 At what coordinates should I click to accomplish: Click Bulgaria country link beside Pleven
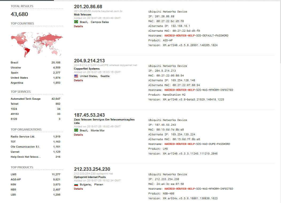click(85, 185)
